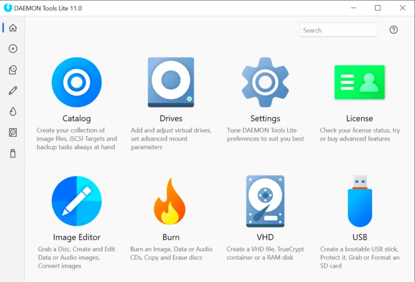Open the USB stick sidebar icon
The image size is (415, 282).
(x=13, y=153)
